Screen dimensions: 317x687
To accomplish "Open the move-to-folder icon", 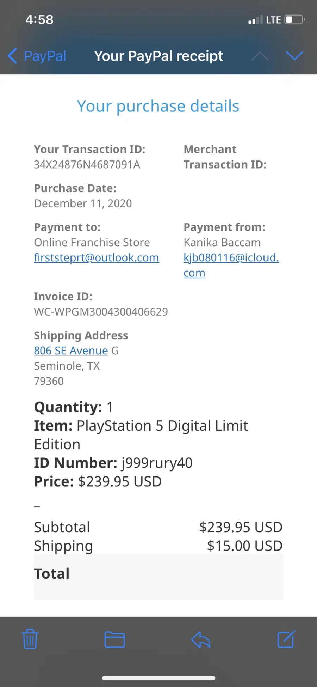I will coord(115,640).
